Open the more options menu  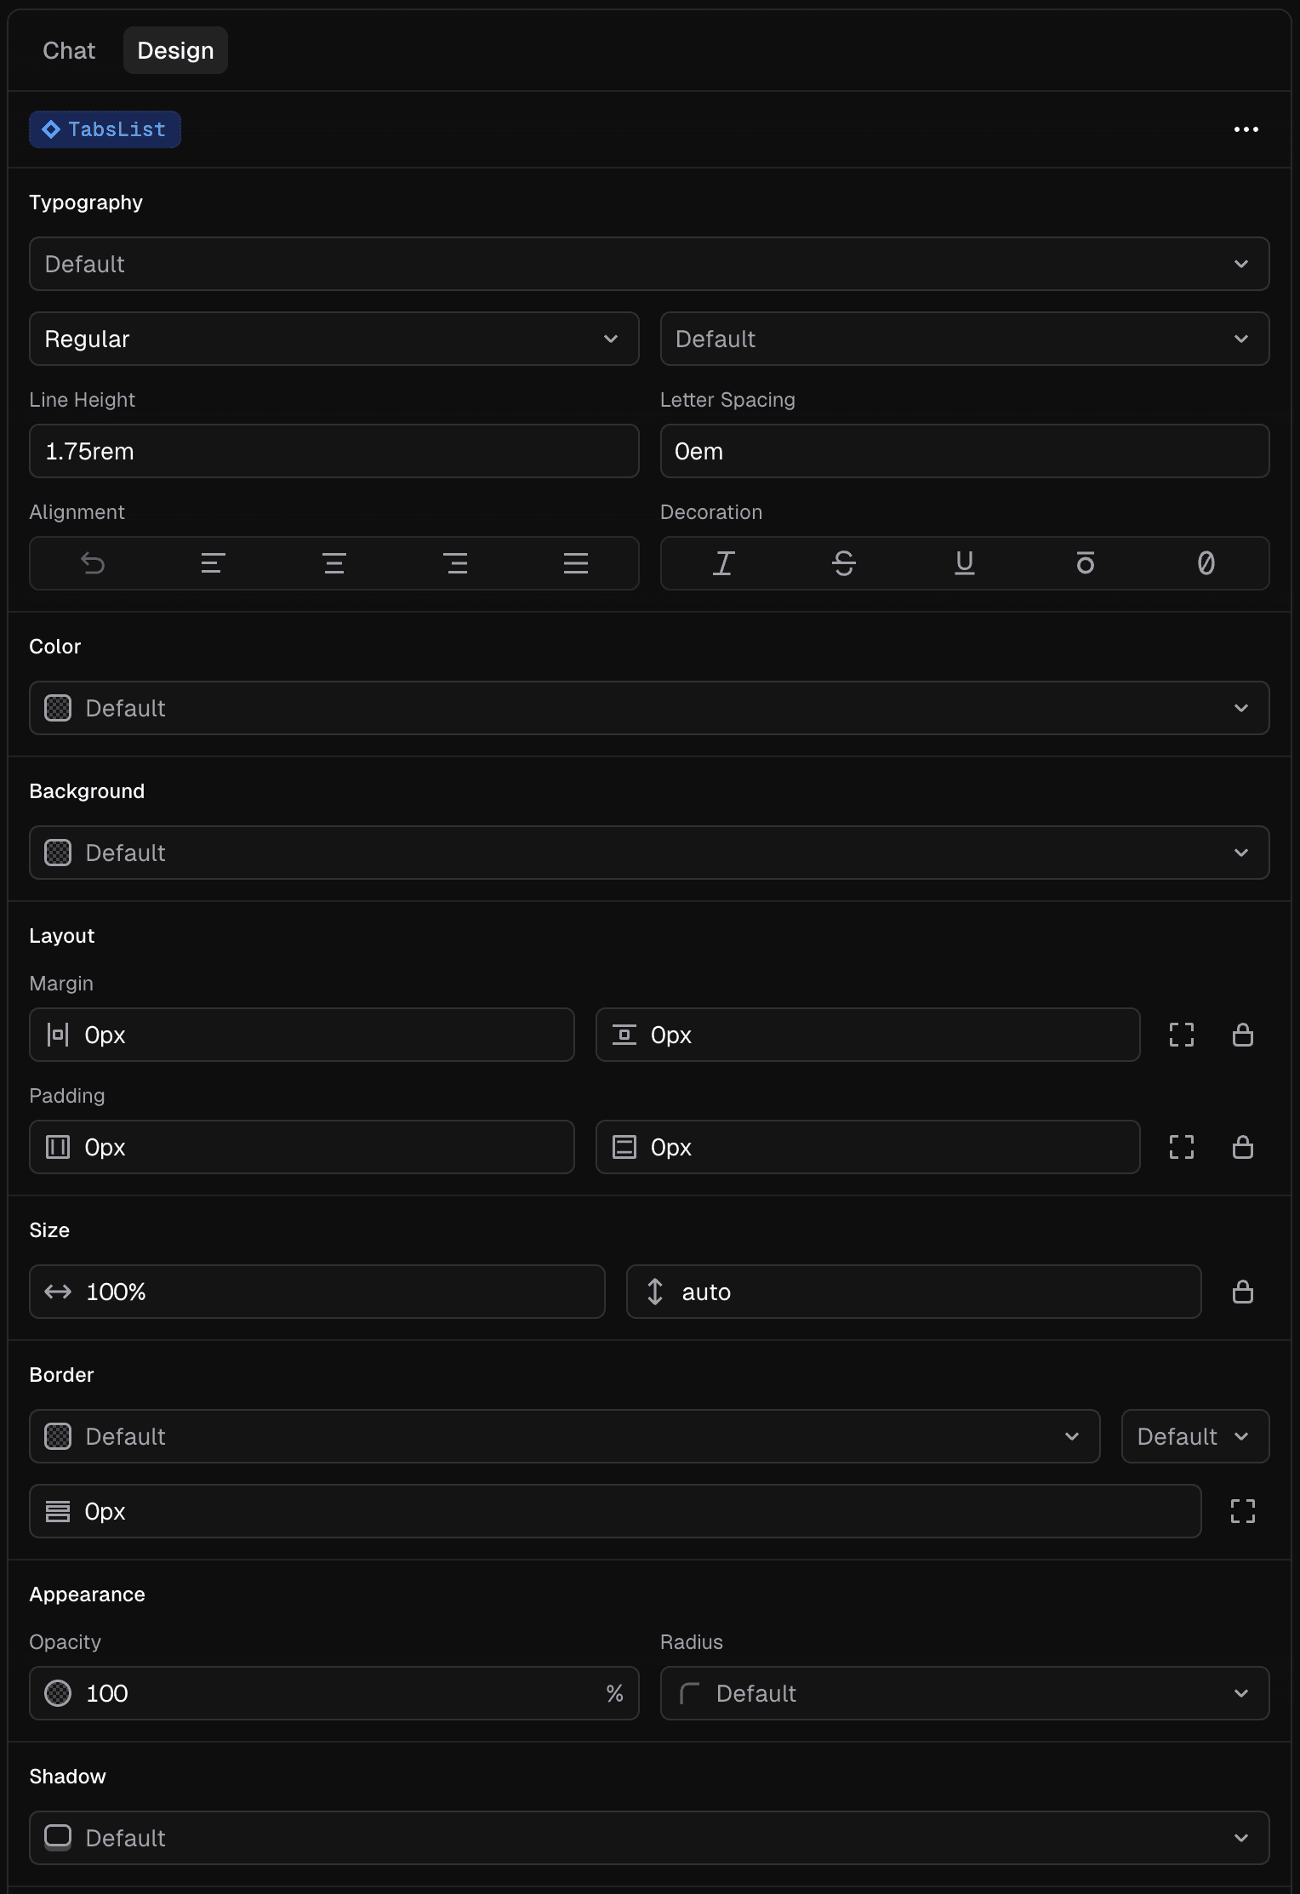1246,129
